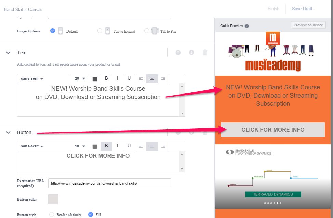Click the musicademy header image in preview

coord(273,54)
